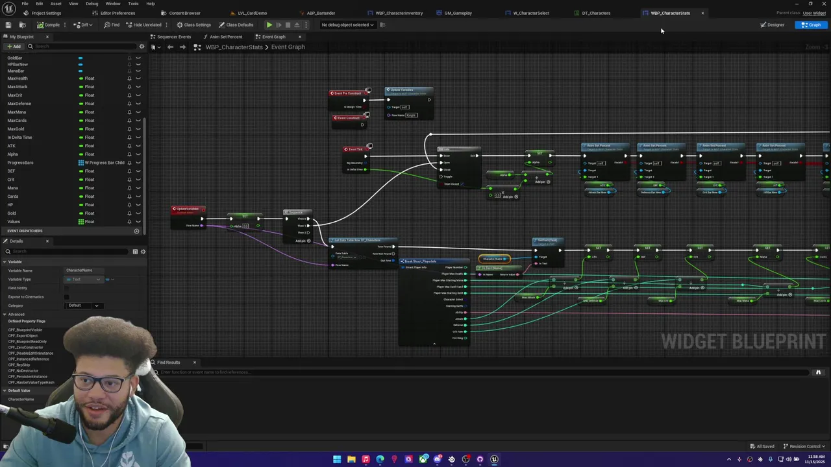831x467 pixels.
Task: Click the My Blueprint search field
Action: [x=81, y=47]
